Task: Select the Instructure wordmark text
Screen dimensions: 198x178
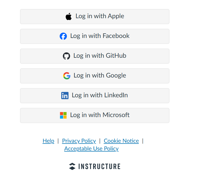Action: pos(99,167)
